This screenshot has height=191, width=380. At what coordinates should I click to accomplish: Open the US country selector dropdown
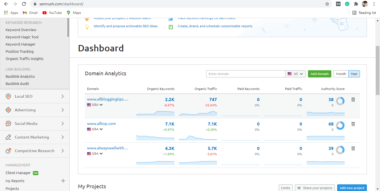click(x=295, y=74)
